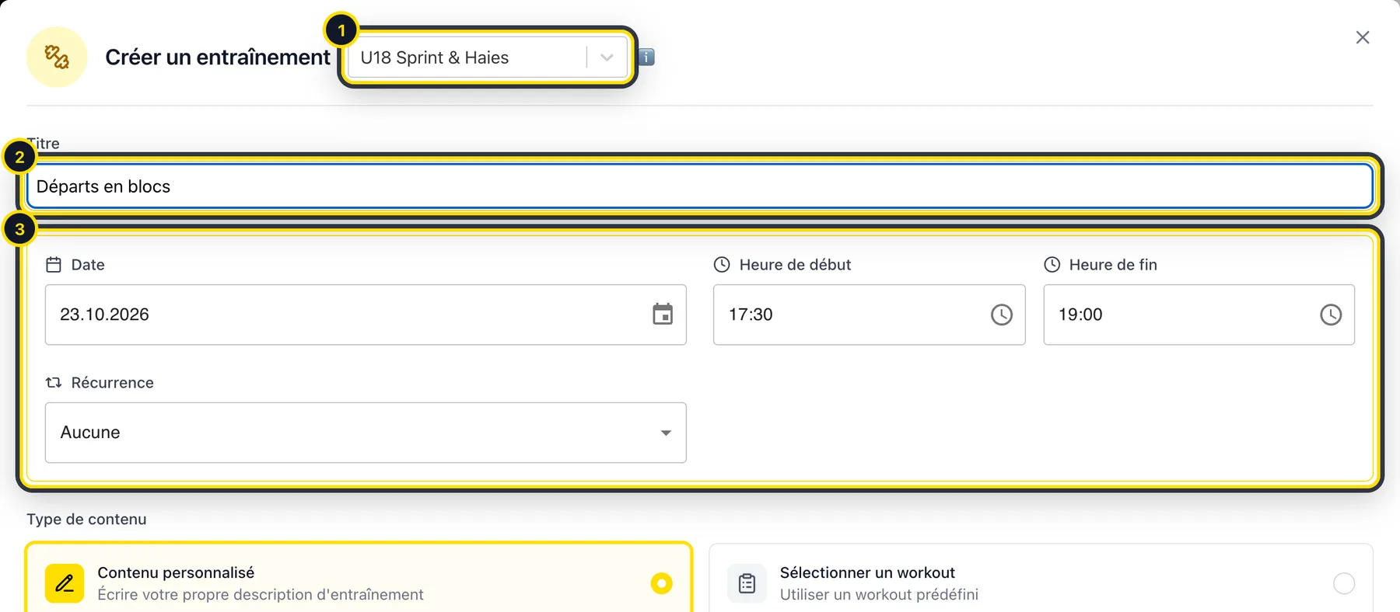1400x612 pixels.
Task: Expand the Récurrence dropdown showing Aucune
Action: [x=366, y=433]
